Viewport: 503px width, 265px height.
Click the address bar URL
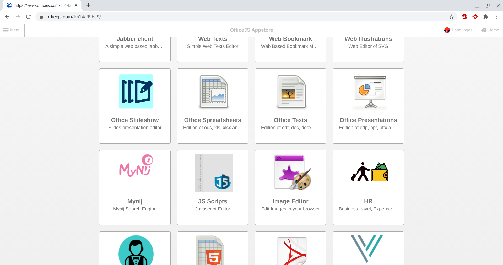(x=74, y=17)
